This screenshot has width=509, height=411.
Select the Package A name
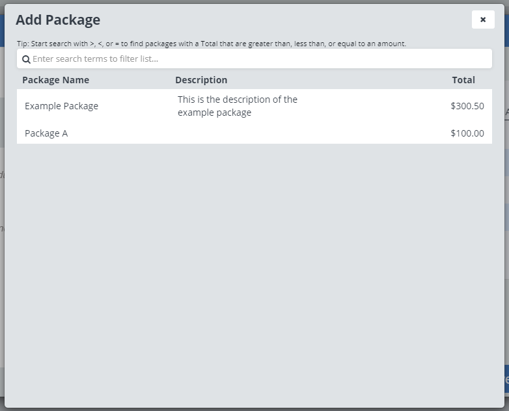(46, 133)
